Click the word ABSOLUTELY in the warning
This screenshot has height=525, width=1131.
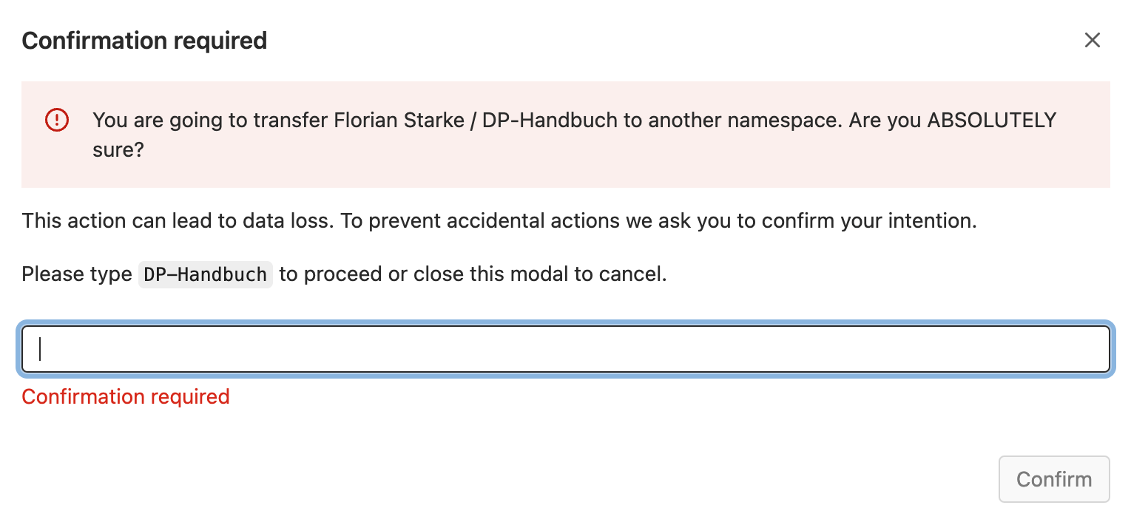pyautogui.click(x=991, y=120)
